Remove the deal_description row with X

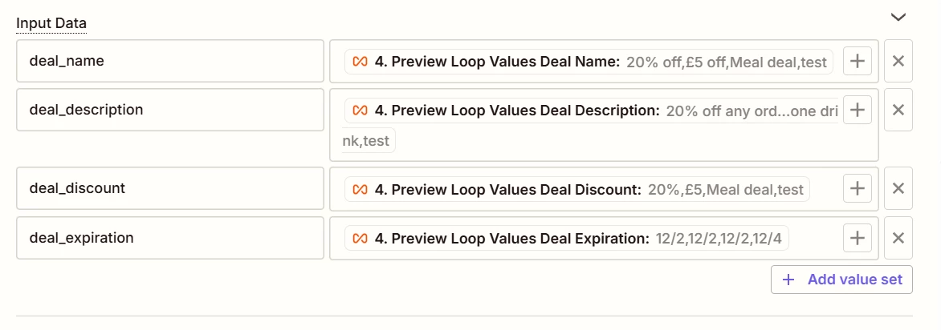tap(898, 111)
